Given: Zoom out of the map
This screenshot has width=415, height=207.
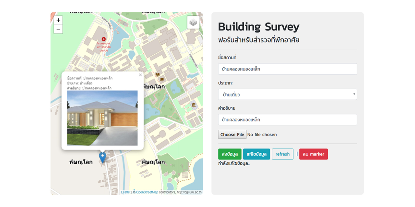Looking at the screenshot, I should 58,29.
